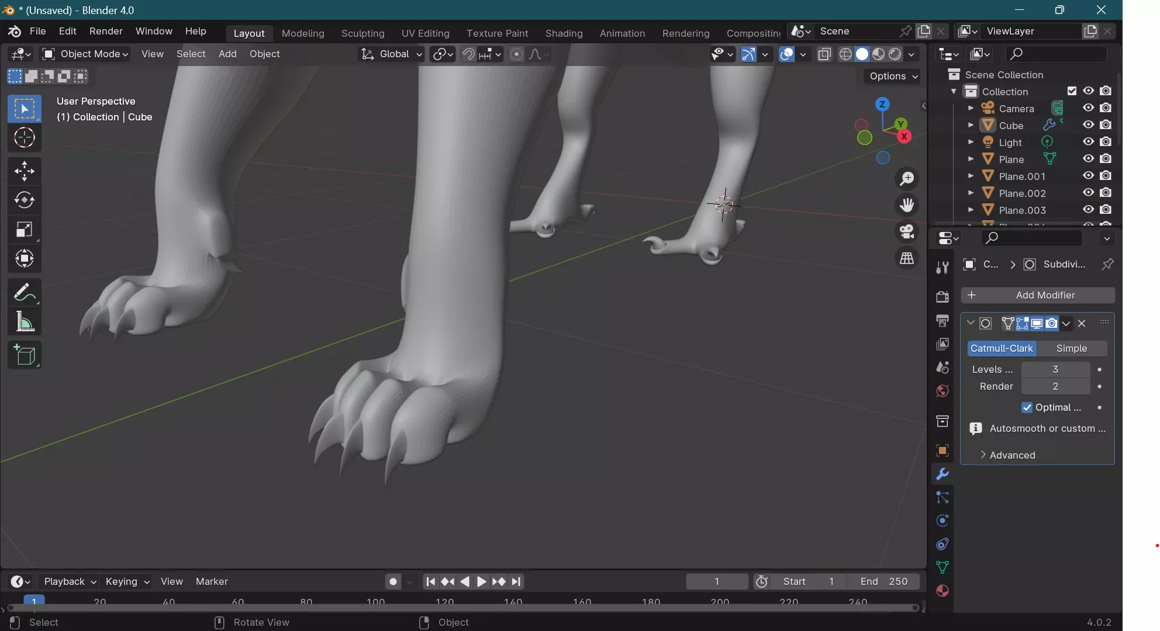Open the Object Data properties tab
This screenshot has width=1160, height=631.
click(x=942, y=567)
